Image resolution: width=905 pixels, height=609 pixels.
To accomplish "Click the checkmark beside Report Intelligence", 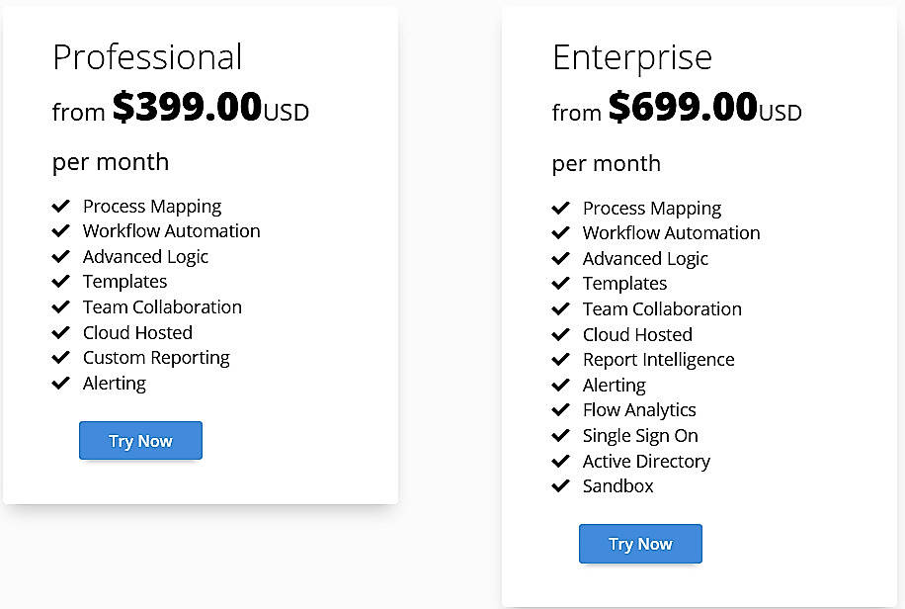I will click(561, 359).
